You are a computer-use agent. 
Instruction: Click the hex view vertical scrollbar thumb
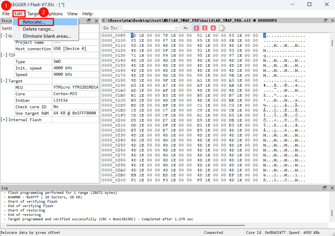332,43
